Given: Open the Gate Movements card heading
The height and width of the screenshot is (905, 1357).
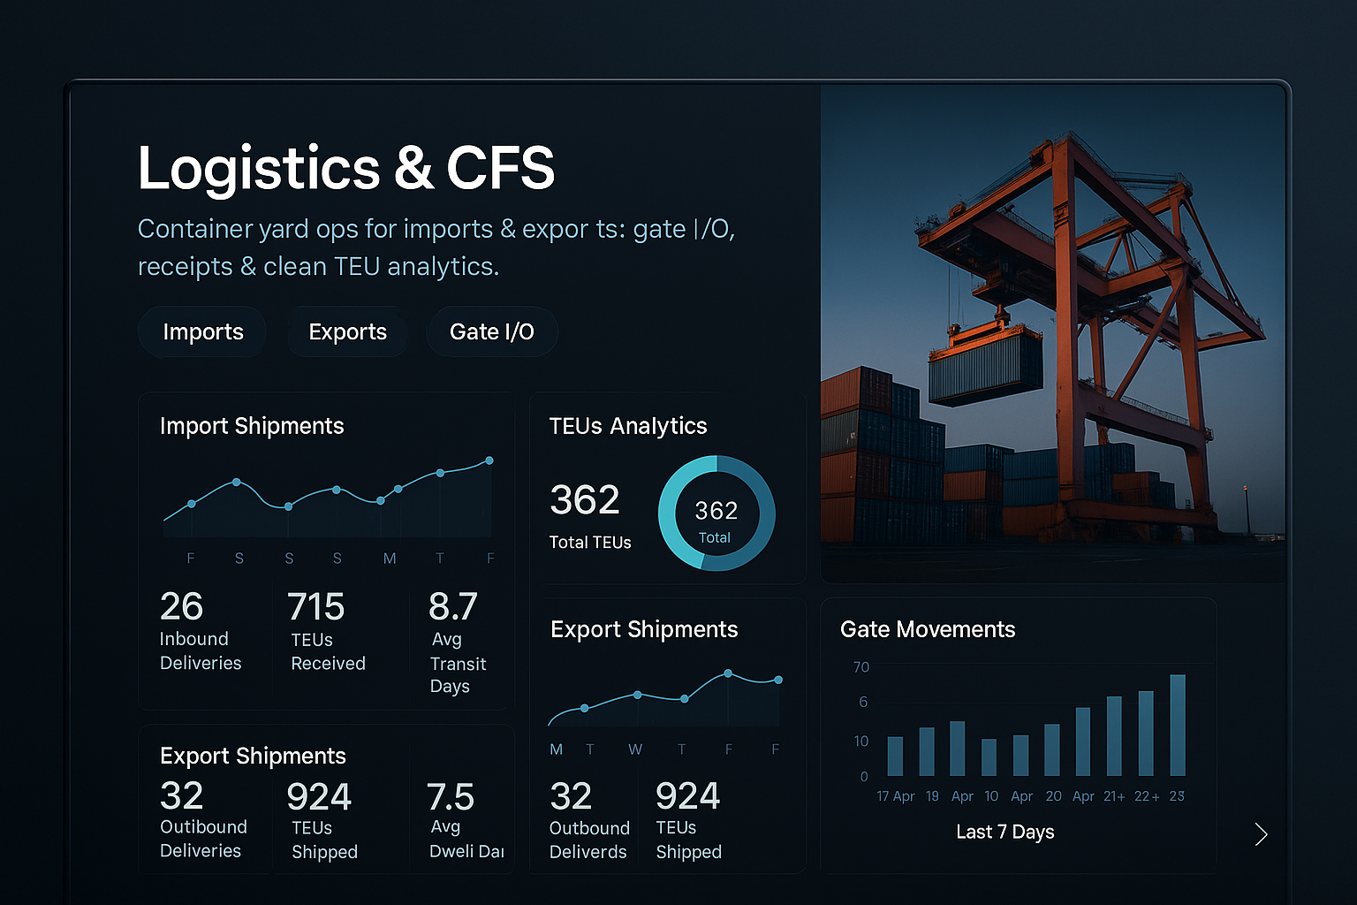Looking at the screenshot, I should [928, 629].
